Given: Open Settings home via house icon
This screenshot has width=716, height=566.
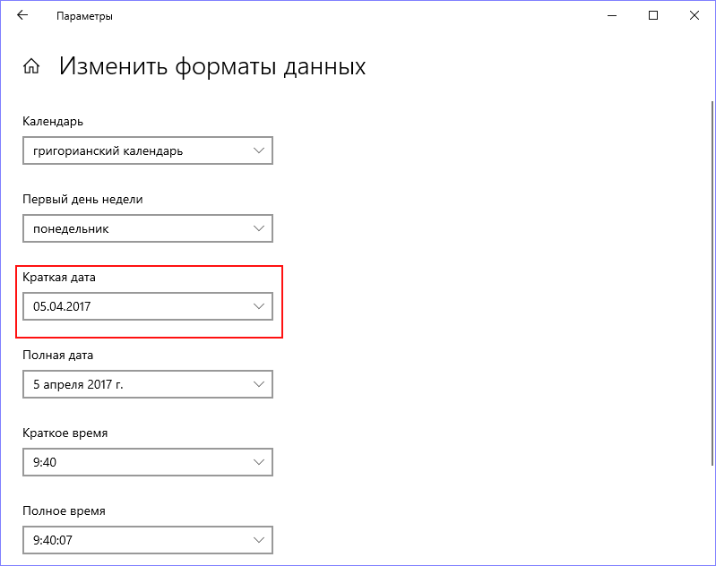Looking at the screenshot, I should 31,66.
